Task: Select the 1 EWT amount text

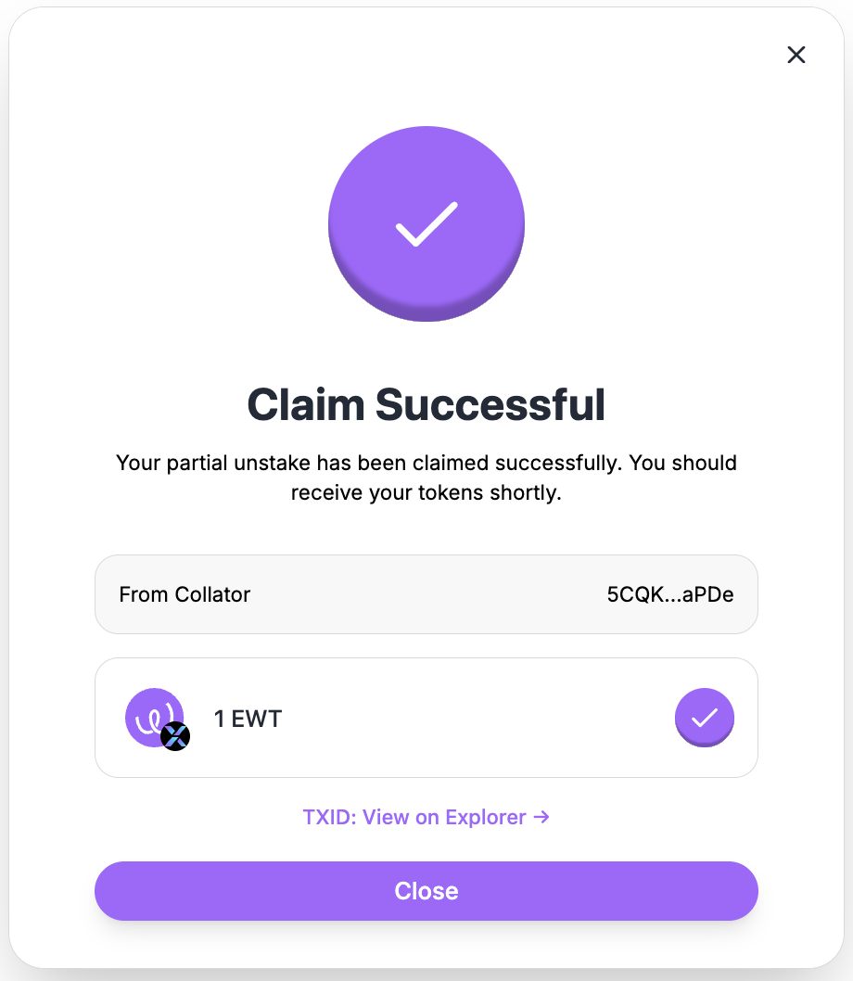Action: (x=248, y=719)
